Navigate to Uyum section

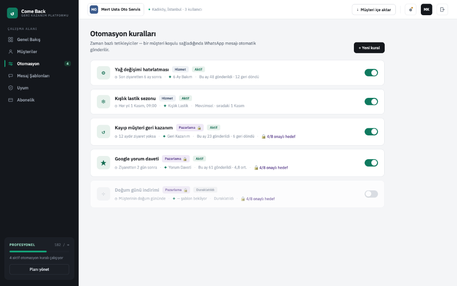click(39, 88)
